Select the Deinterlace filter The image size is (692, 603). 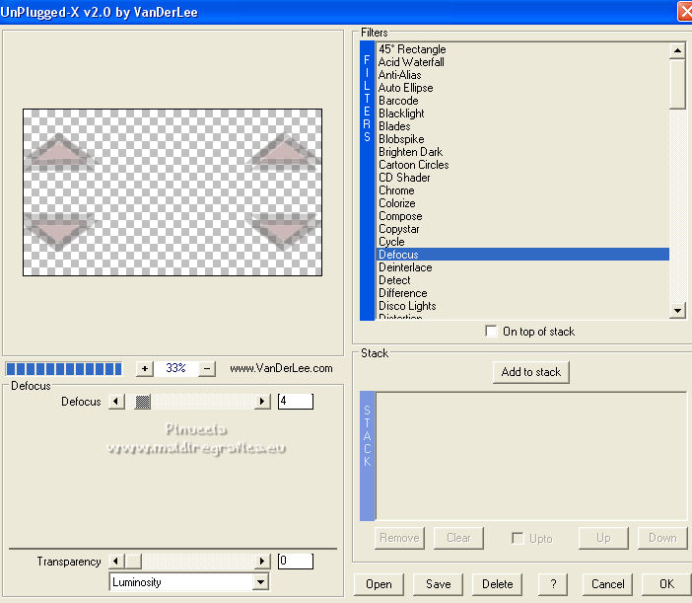[x=523, y=266]
